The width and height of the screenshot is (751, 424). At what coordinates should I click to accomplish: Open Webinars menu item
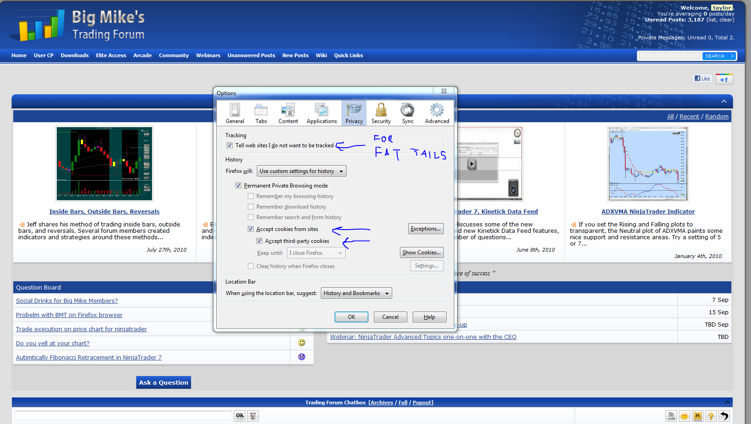tap(208, 55)
